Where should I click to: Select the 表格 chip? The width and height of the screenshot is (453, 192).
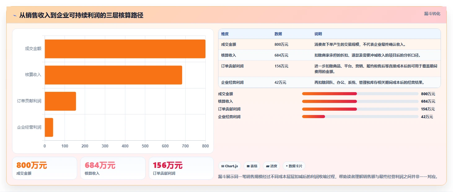(x=252, y=166)
